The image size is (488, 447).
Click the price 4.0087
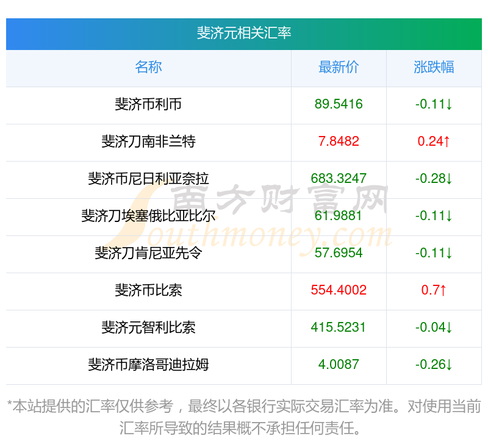coord(339,365)
